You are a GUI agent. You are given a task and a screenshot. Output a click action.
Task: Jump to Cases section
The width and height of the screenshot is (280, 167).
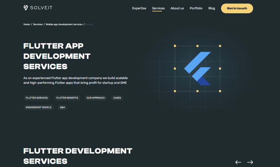(117, 98)
